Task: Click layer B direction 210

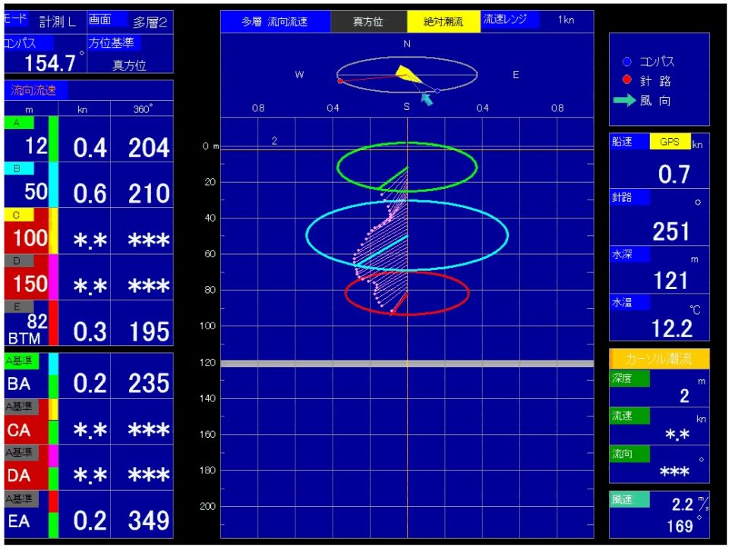Action: click(149, 193)
